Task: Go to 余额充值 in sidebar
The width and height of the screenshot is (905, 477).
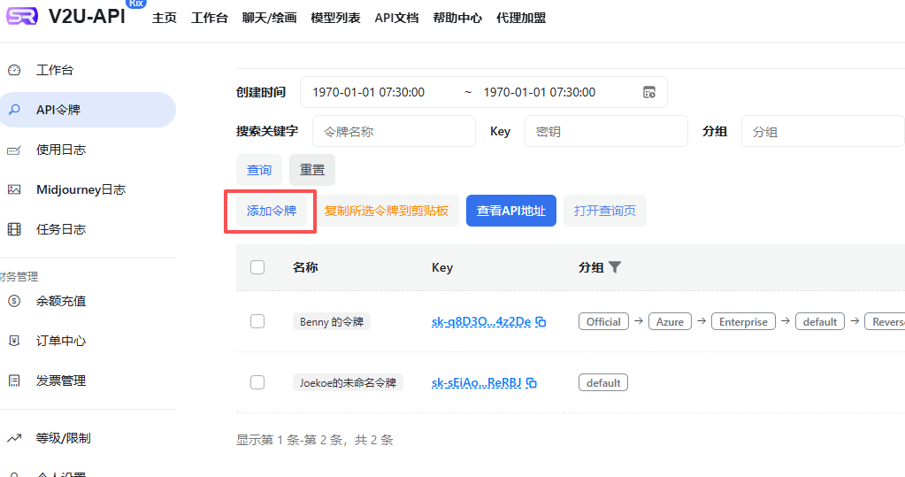Action: point(60,301)
